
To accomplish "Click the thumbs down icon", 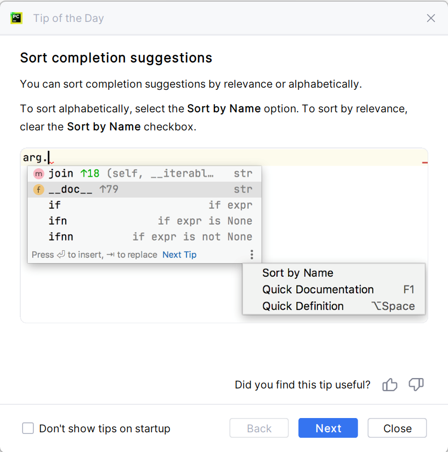I will click(x=416, y=385).
